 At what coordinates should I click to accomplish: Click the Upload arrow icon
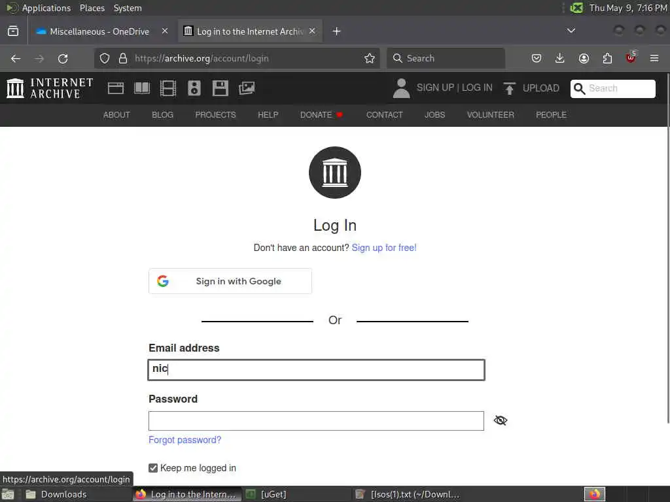pyautogui.click(x=509, y=88)
